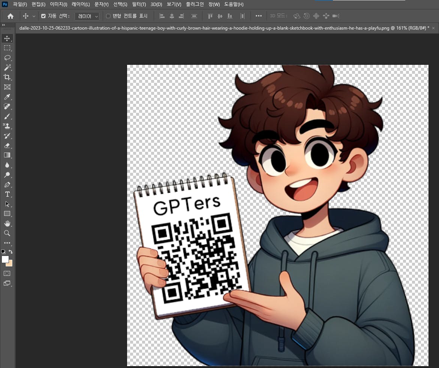Open the 보기(V) menu
Viewport: 439px width, 368px height.
tap(174, 4)
